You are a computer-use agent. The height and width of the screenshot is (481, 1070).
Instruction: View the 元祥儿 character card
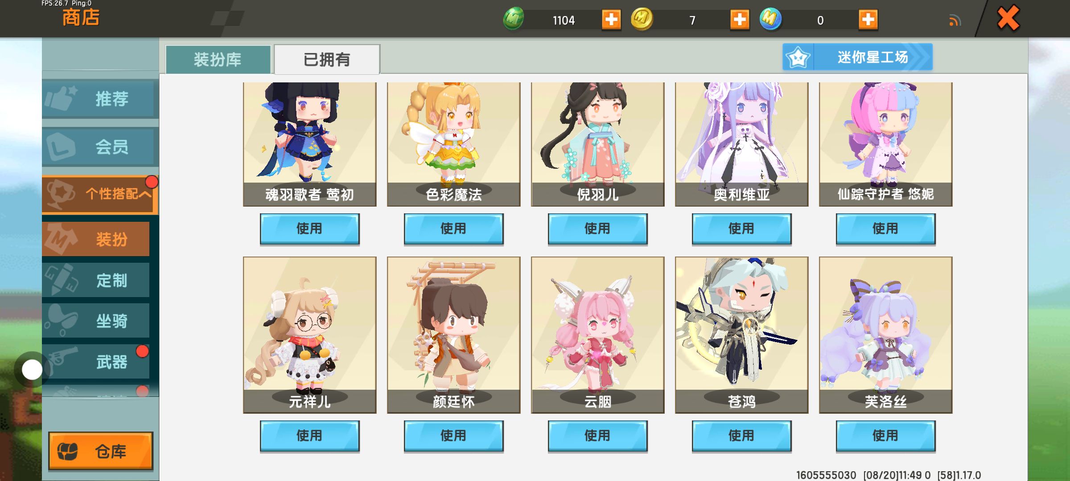pyautogui.click(x=309, y=335)
